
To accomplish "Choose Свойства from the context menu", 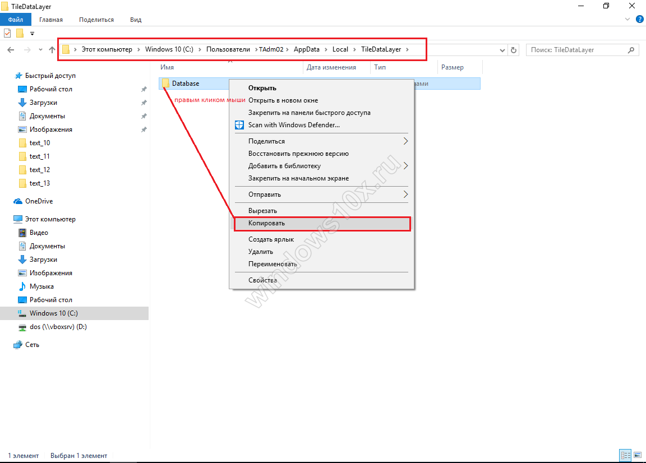I will pyautogui.click(x=262, y=280).
